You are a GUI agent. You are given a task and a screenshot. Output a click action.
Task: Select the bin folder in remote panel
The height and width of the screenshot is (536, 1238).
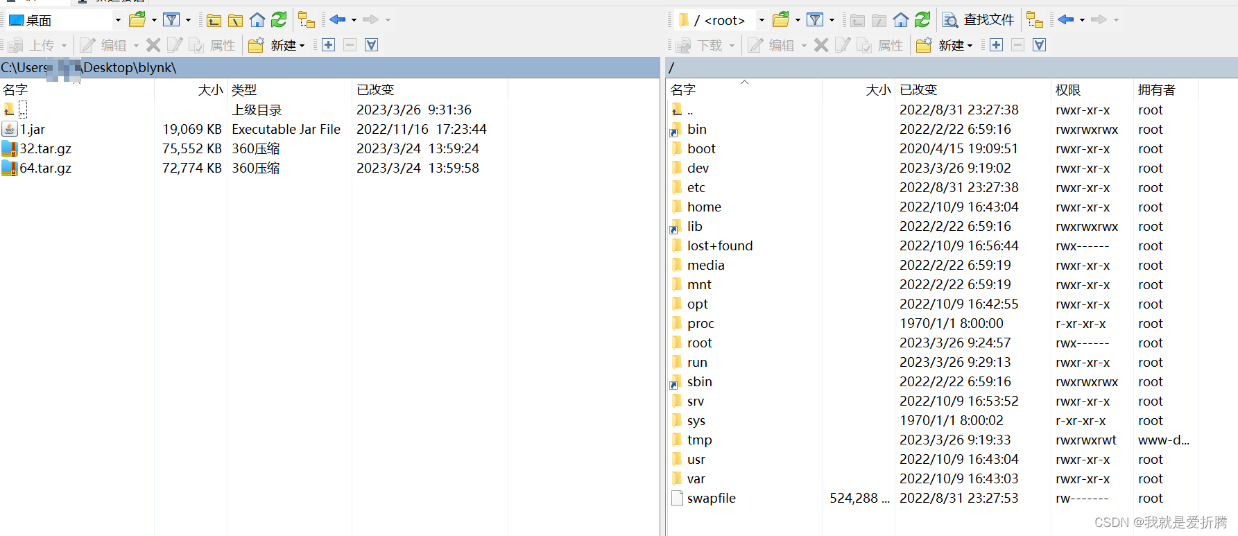[697, 129]
